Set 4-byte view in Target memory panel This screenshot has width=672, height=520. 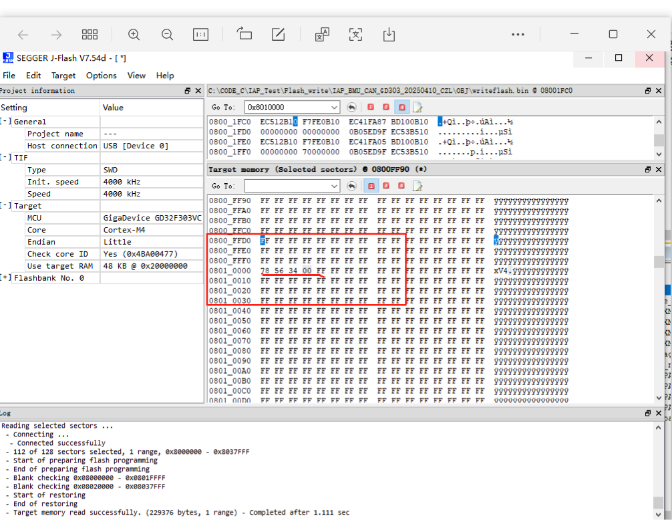(401, 186)
